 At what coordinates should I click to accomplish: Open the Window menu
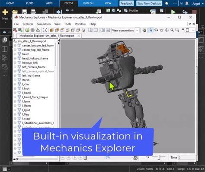80,24
